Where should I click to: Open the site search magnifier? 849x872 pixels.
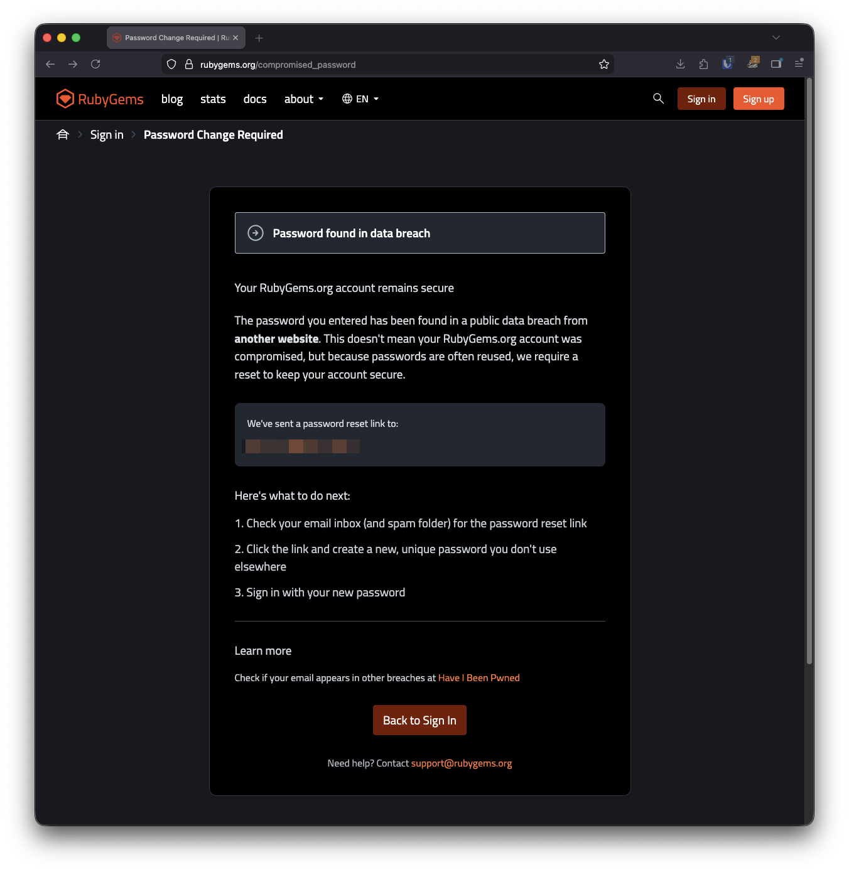click(x=658, y=99)
